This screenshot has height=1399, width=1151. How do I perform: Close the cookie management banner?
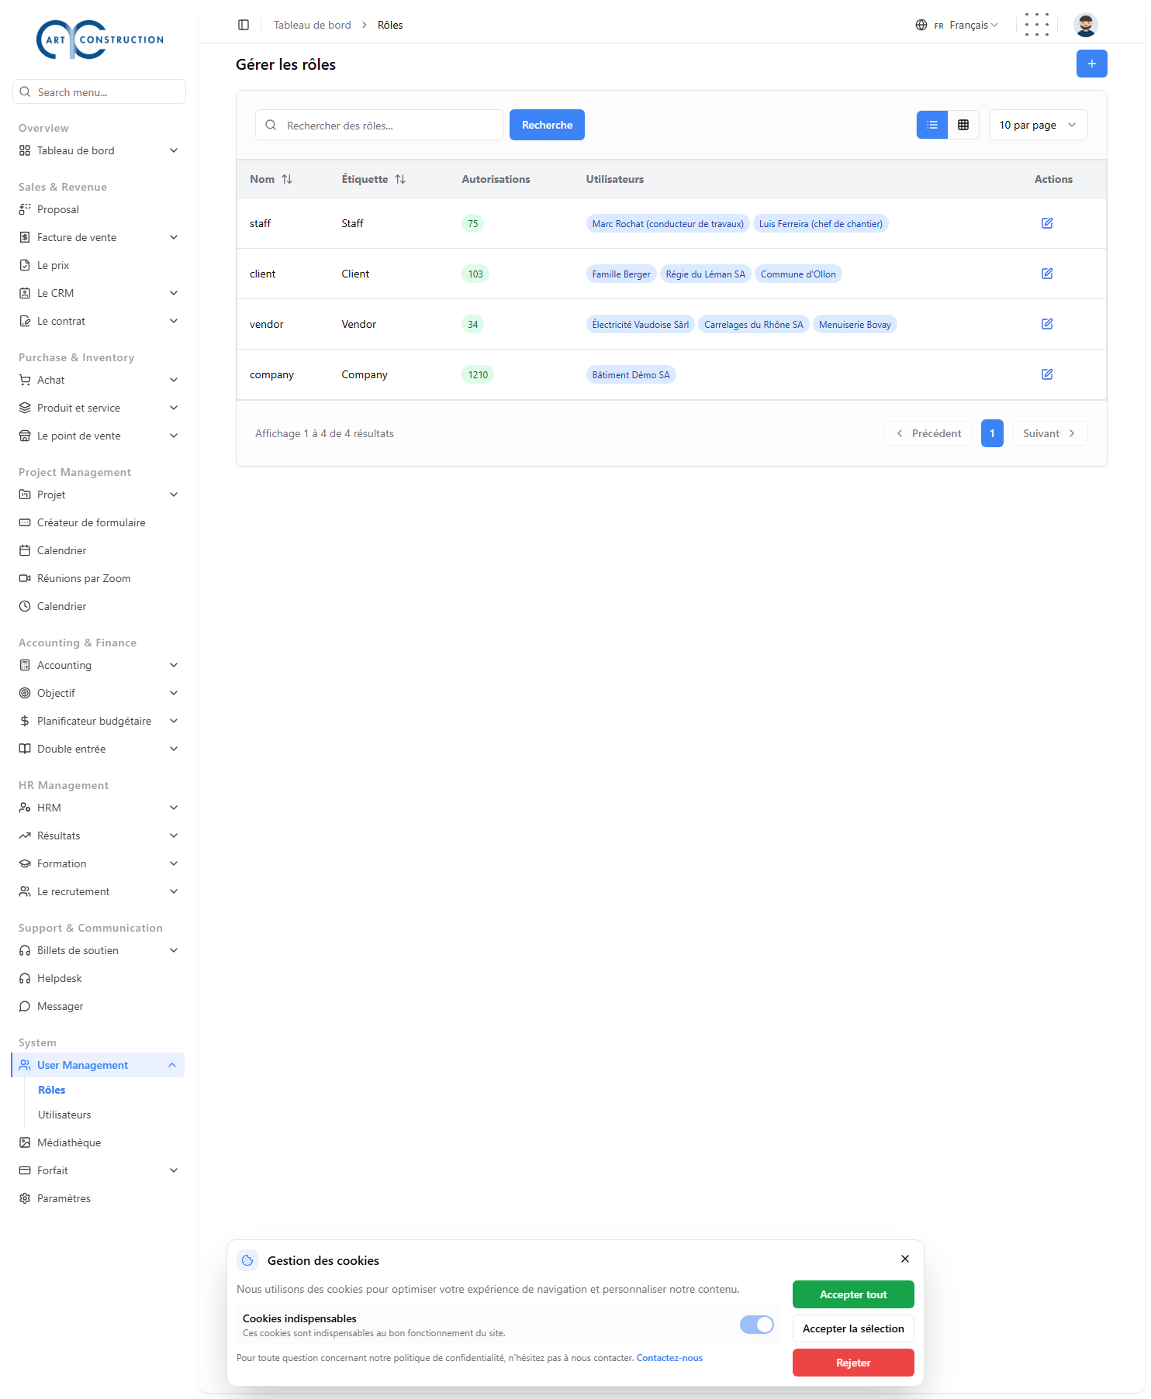pos(905,1259)
